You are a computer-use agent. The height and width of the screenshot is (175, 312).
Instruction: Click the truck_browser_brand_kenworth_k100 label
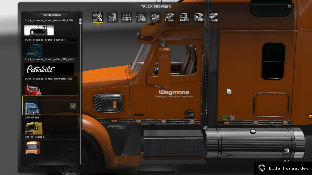point(49,20)
